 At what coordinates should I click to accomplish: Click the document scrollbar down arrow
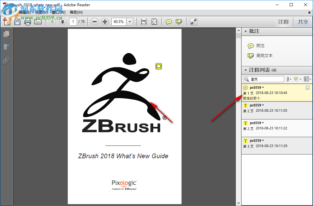(238, 204)
